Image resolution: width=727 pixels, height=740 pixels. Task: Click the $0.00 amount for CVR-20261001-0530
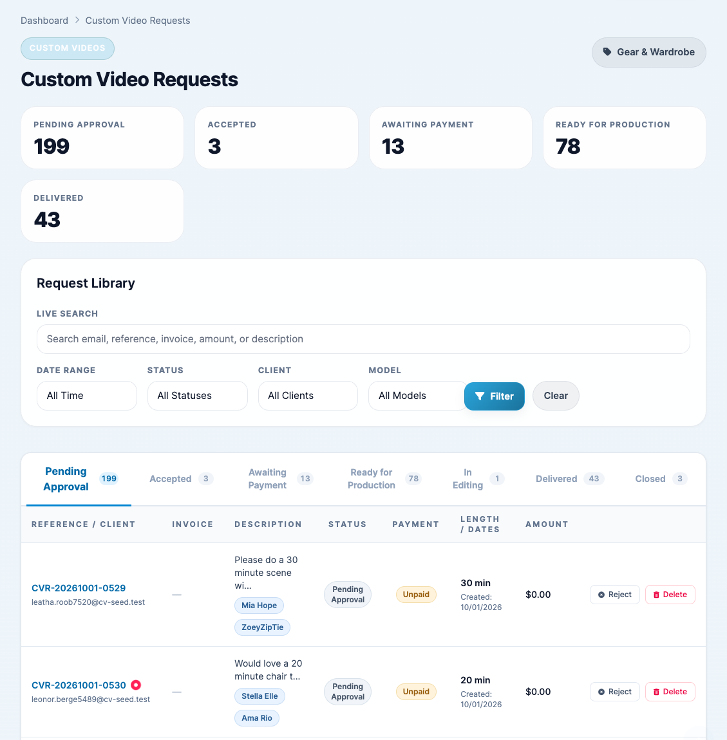[x=538, y=692]
